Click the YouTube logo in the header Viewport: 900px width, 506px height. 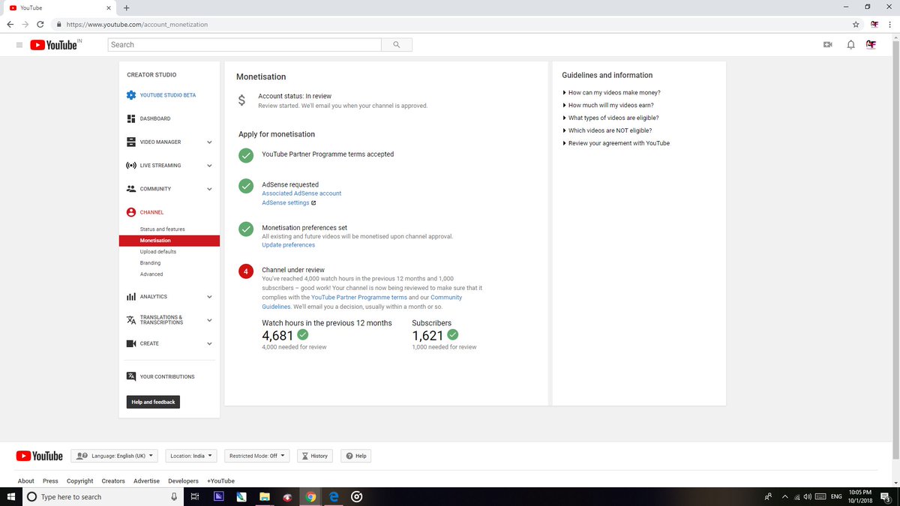click(x=55, y=45)
